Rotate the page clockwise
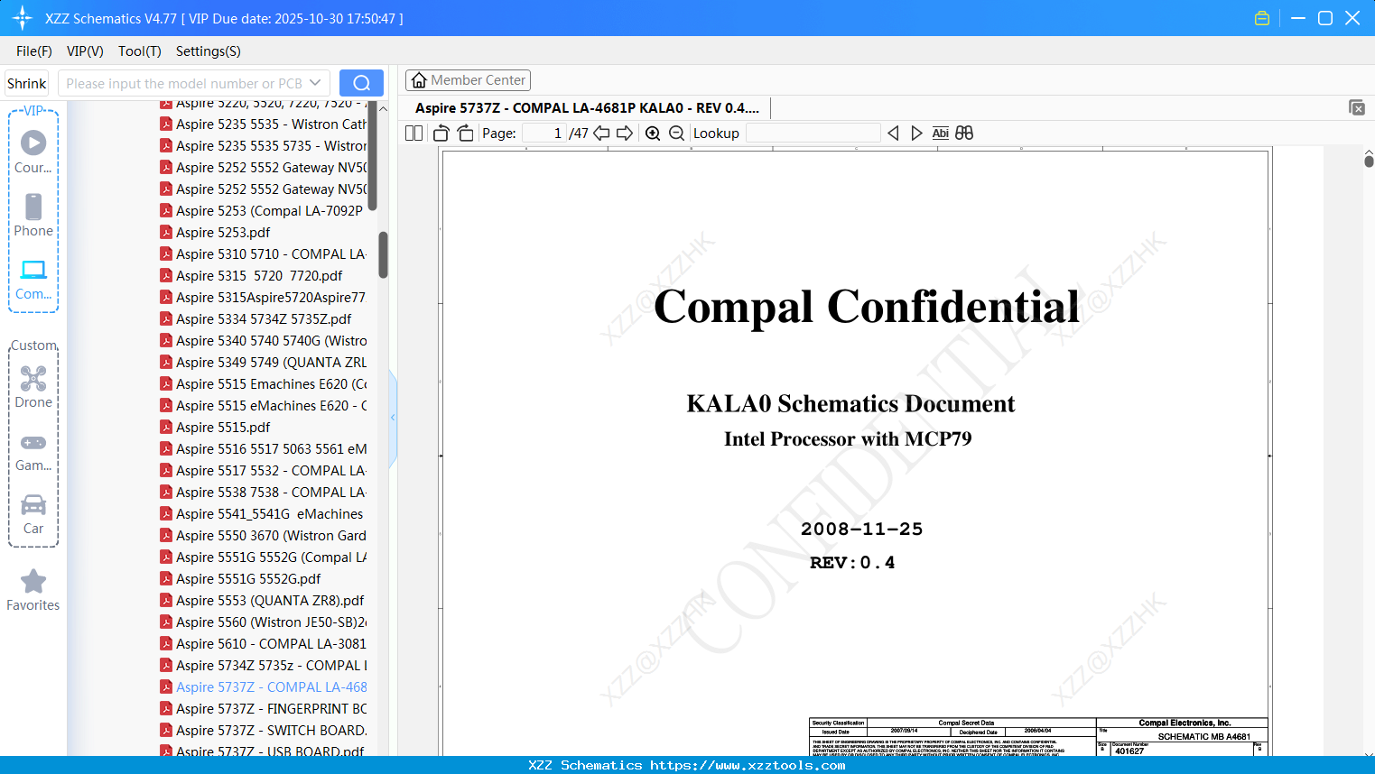This screenshot has width=1375, height=774. pyautogui.click(x=465, y=134)
